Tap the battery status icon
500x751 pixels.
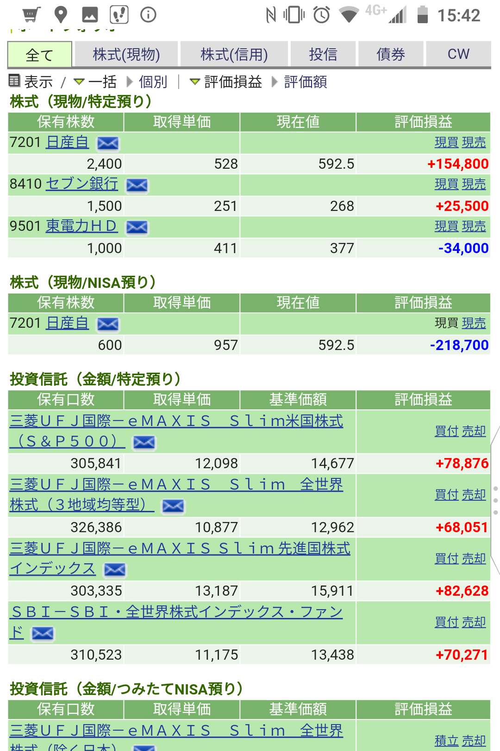[x=422, y=15]
